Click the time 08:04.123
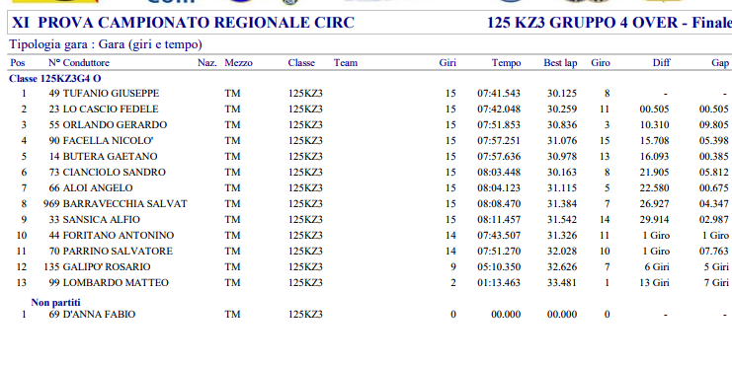The image size is (732, 365). pos(499,188)
